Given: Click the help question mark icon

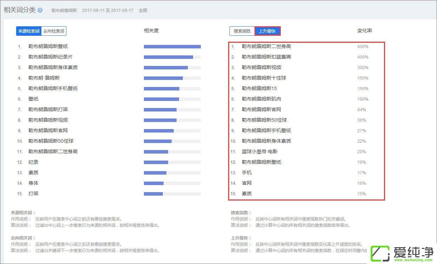Looking at the screenshot, I should pyautogui.click(x=40, y=10).
